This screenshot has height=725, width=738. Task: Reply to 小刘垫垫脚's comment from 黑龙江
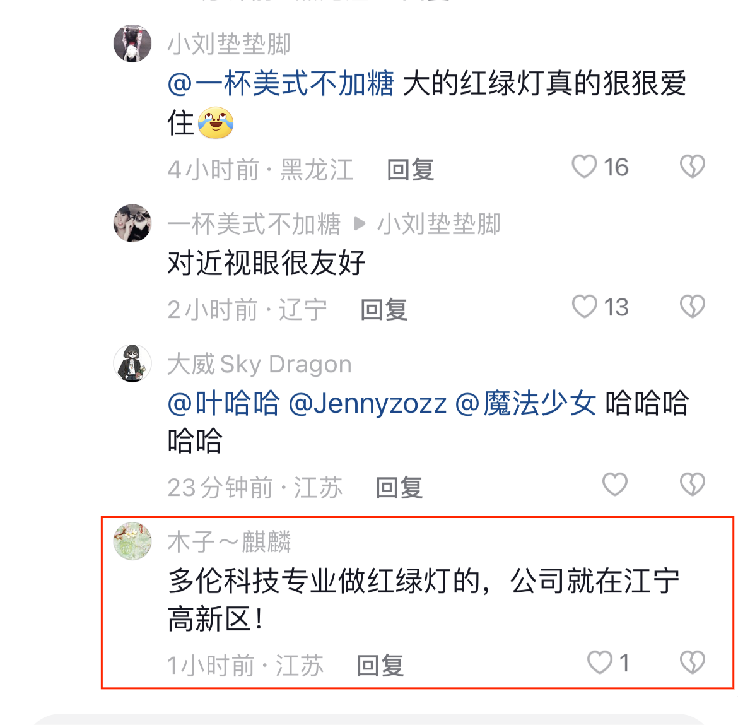[410, 170]
